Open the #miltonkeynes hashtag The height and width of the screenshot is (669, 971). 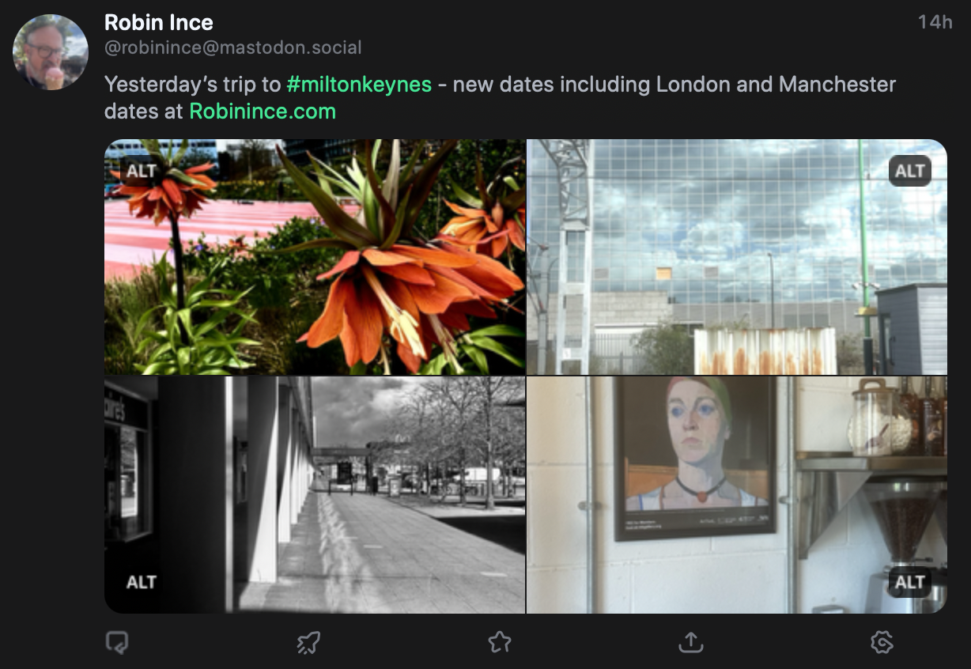point(359,84)
